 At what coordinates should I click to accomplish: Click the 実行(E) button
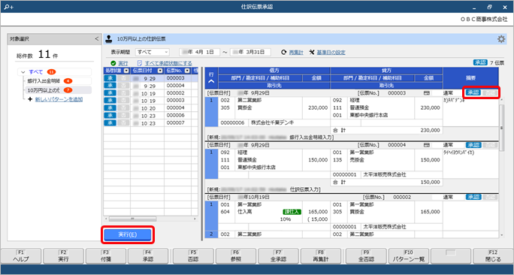click(x=128, y=234)
